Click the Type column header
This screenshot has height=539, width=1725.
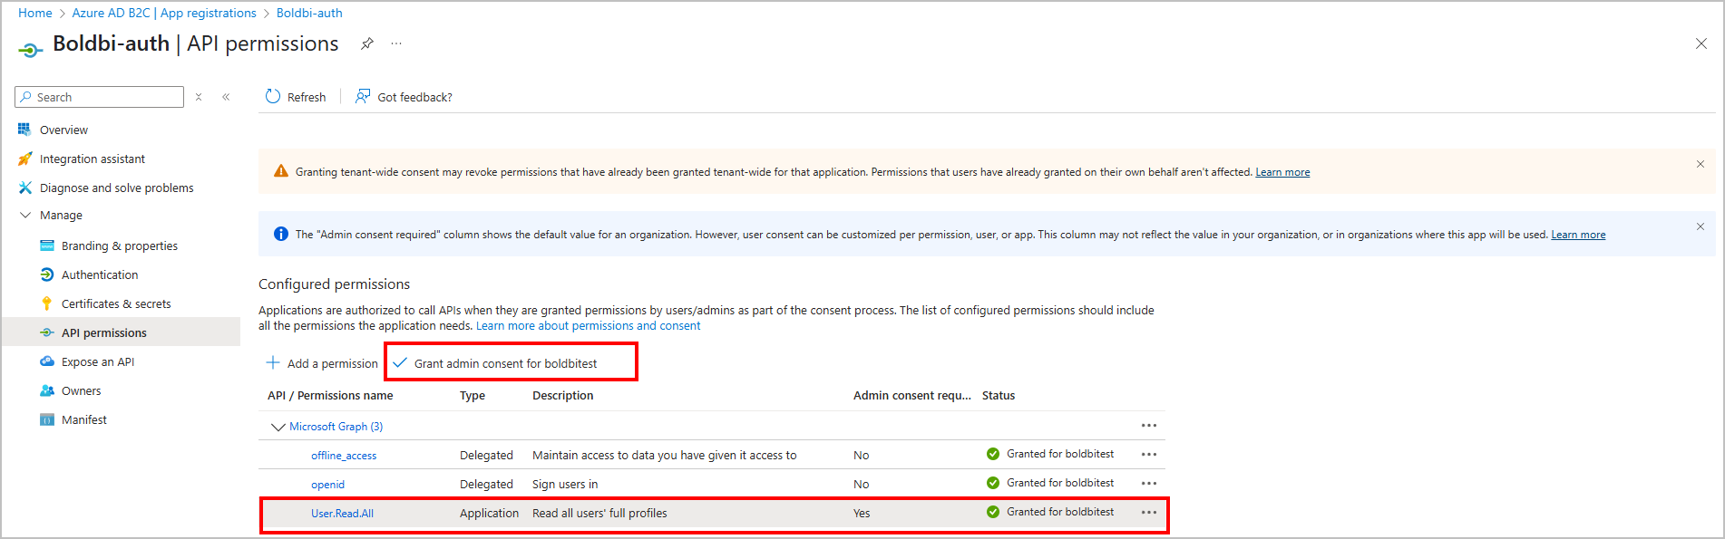(x=473, y=396)
